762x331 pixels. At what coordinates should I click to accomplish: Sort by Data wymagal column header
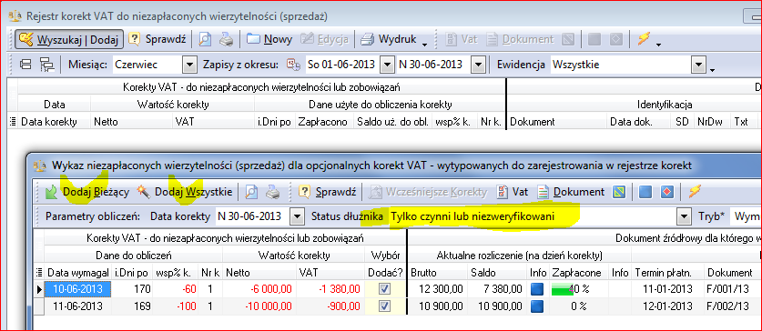coord(77,272)
